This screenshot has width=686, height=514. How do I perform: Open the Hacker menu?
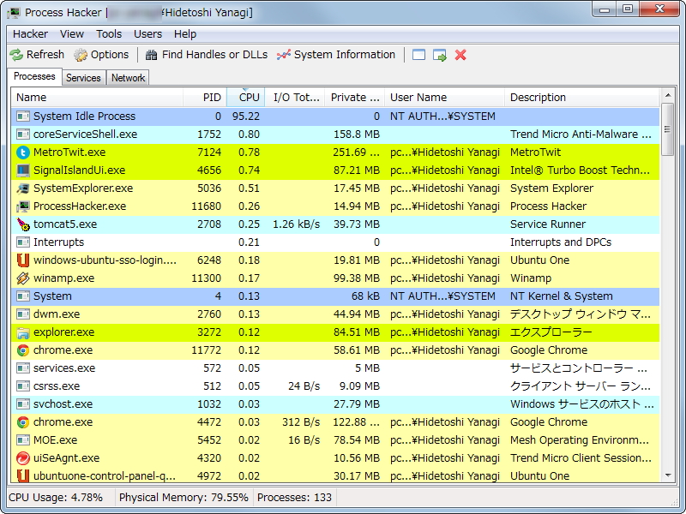(x=30, y=34)
